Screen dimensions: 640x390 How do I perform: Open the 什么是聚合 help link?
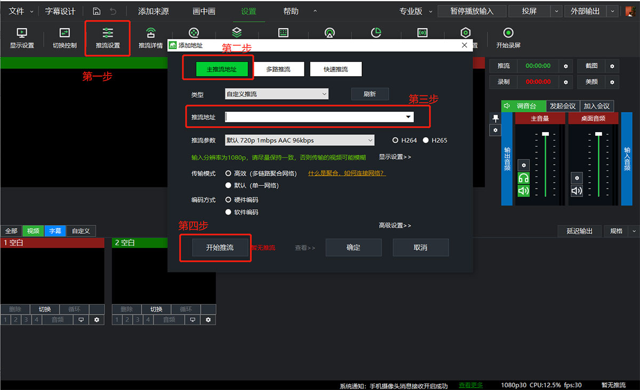(x=346, y=174)
